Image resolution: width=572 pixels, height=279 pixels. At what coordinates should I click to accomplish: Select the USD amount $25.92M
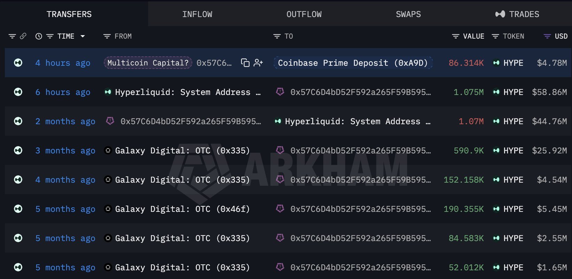point(549,151)
